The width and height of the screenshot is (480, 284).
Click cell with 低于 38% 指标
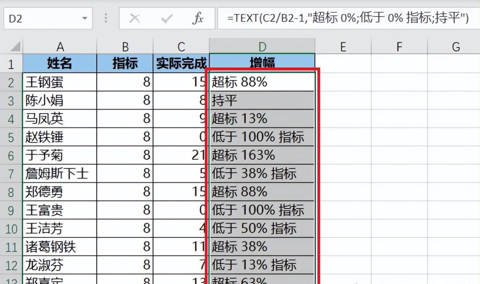[x=262, y=173]
